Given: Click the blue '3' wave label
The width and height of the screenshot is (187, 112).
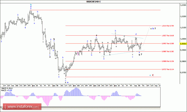Looking at the screenshot, I should click(18, 15).
